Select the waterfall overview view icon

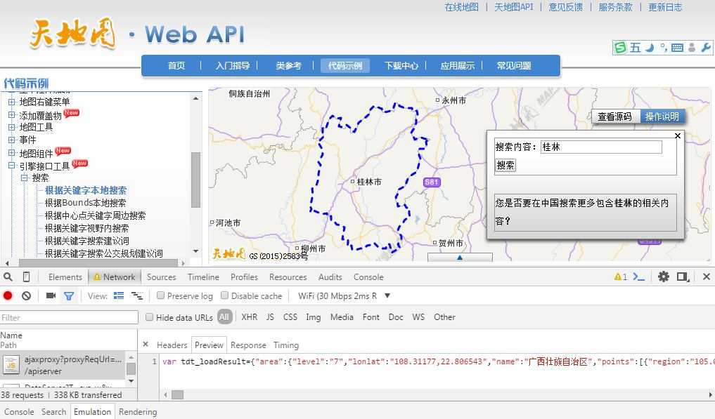tap(137, 296)
